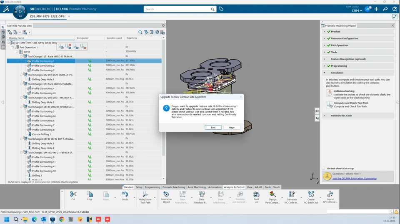Click the compute tool path icon in the floating toolbar
This screenshot has height=224, width=400.
click(x=61, y=46)
